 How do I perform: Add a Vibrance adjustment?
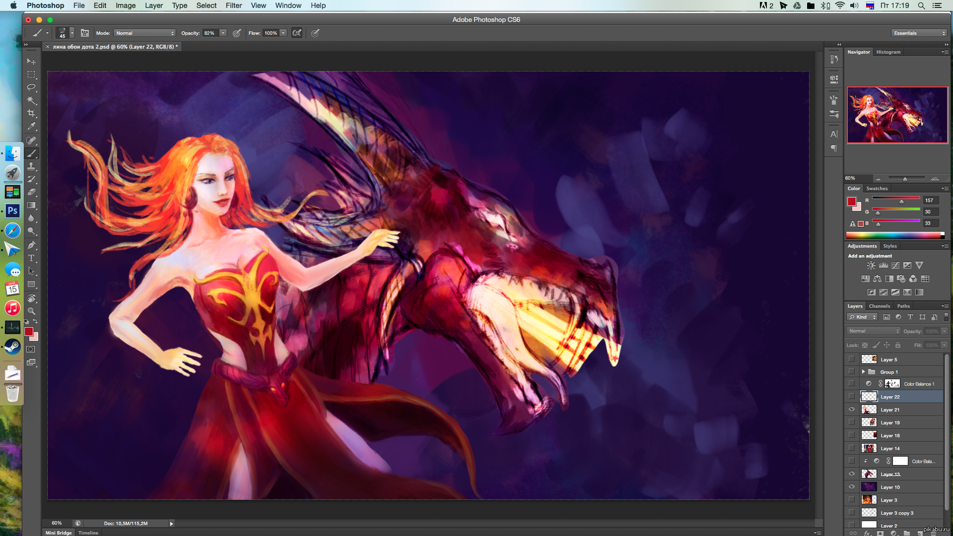919,266
